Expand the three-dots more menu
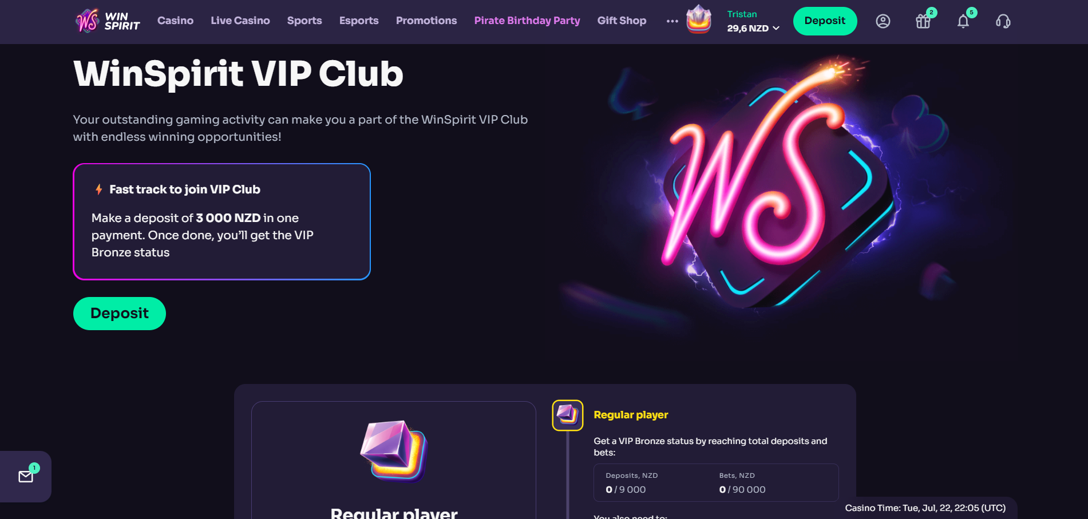Viewport: 1088px width, 519px height. coord(672,21)
